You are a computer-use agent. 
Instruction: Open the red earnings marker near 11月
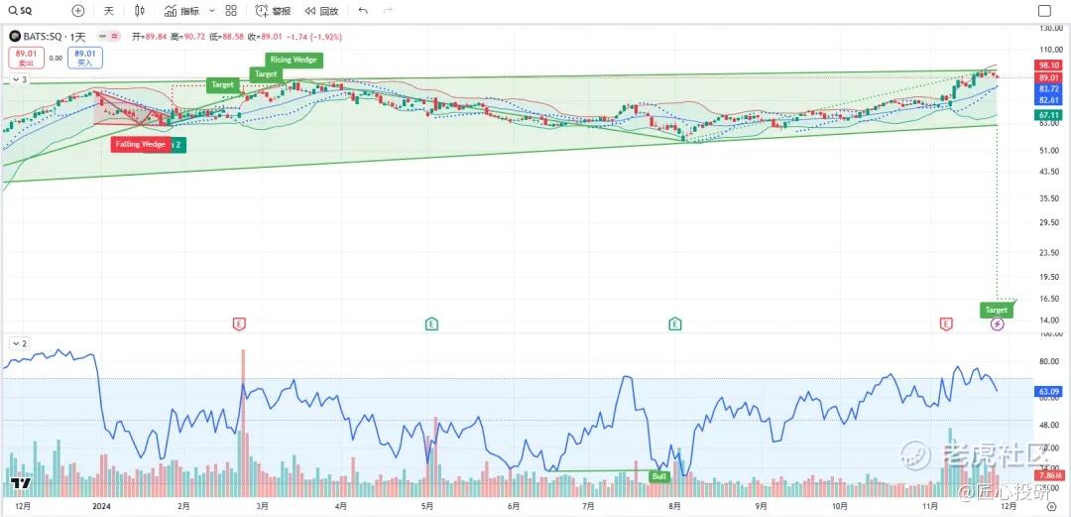coord(945,323)
